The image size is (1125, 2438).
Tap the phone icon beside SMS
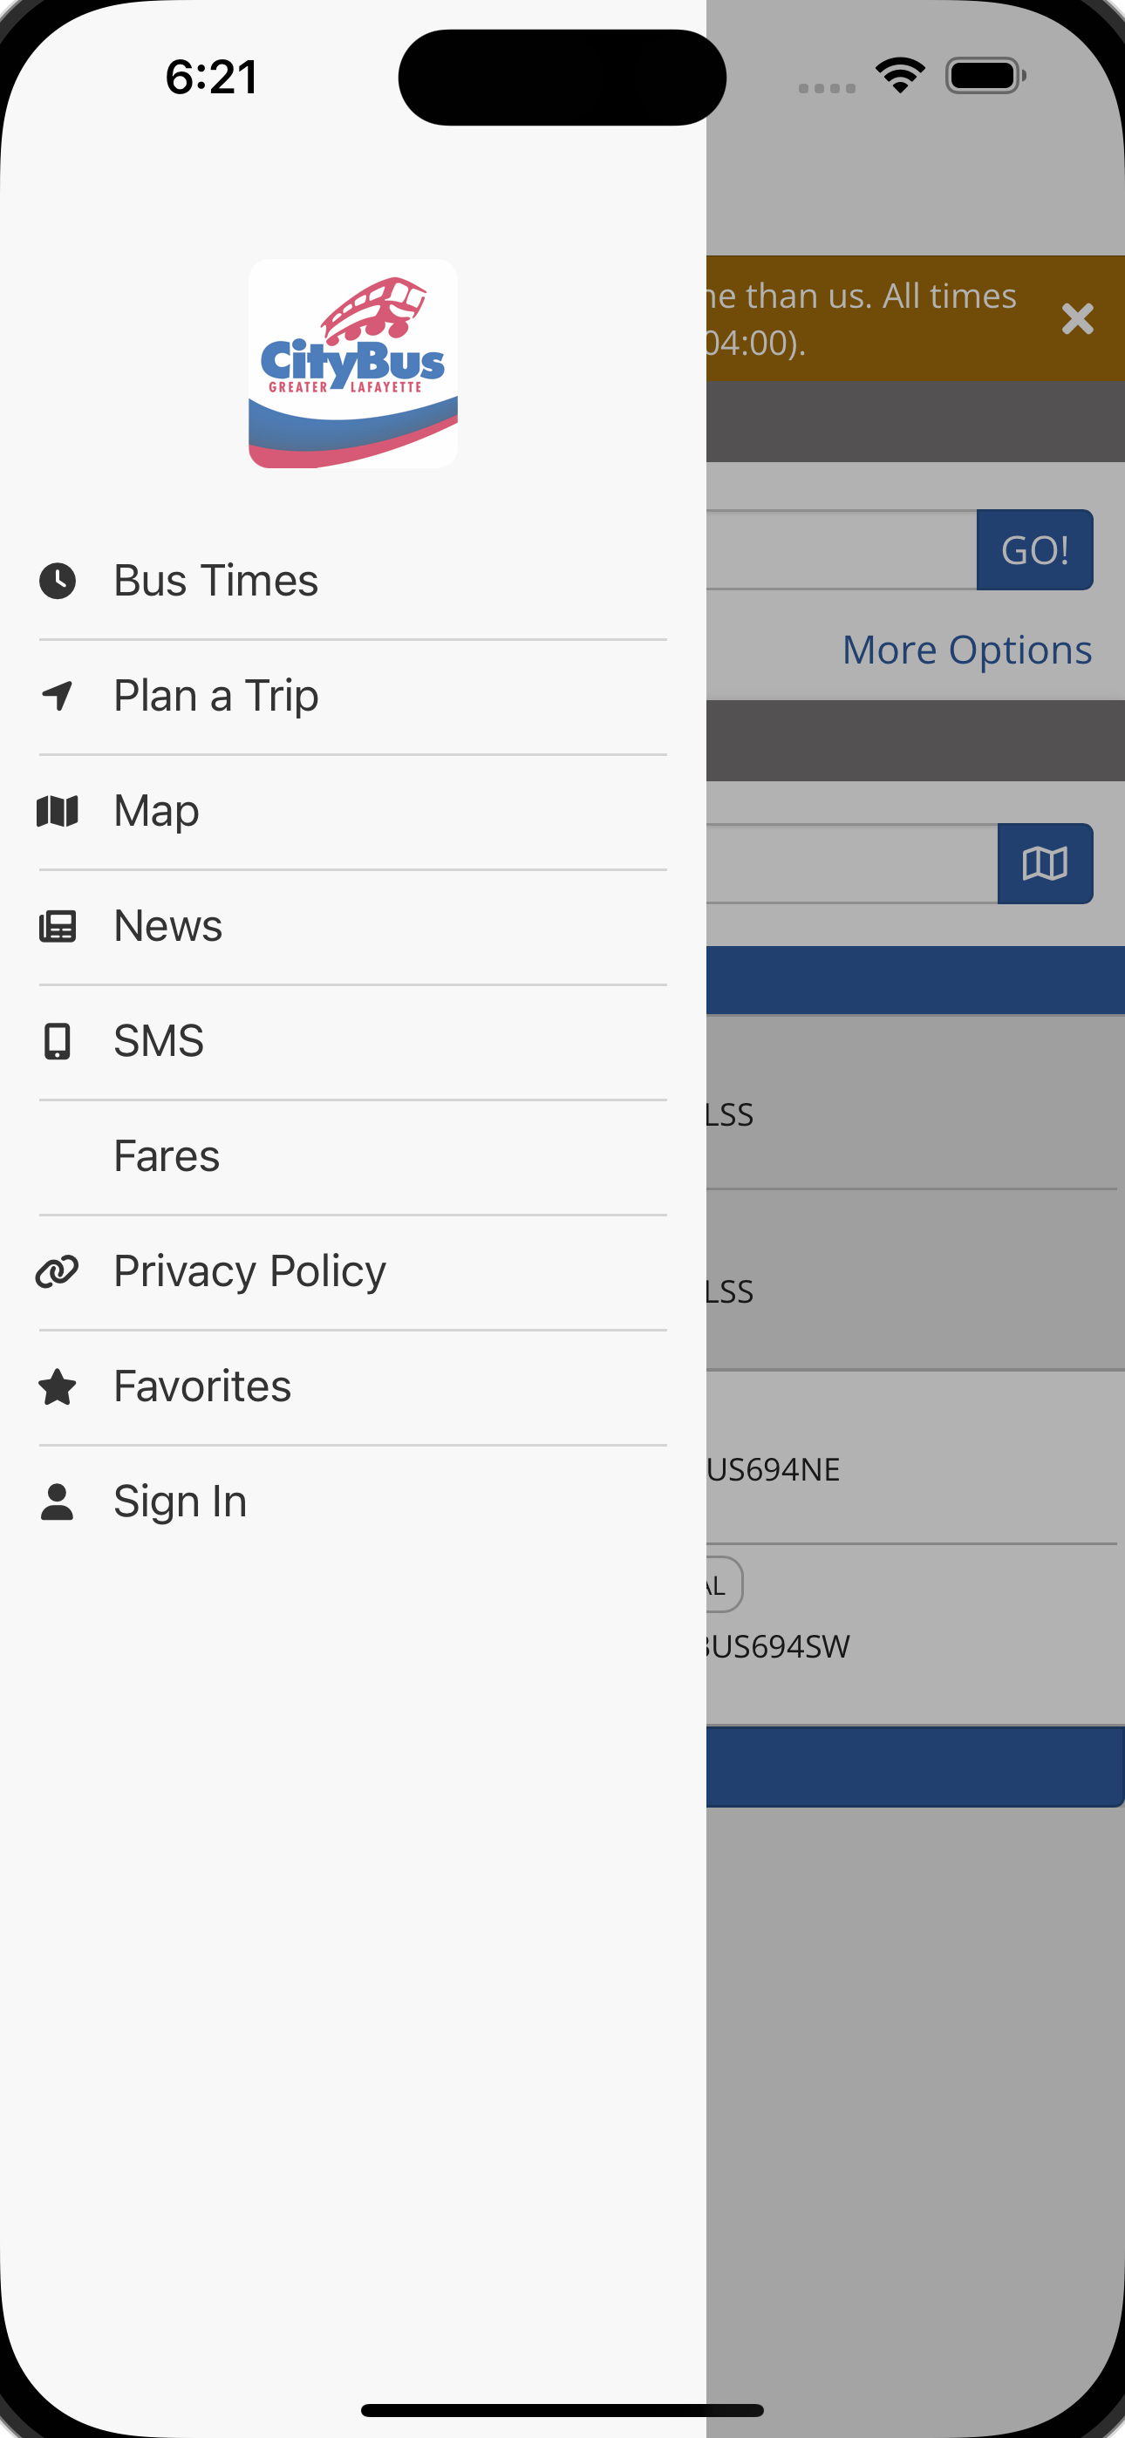(58, 1041)
